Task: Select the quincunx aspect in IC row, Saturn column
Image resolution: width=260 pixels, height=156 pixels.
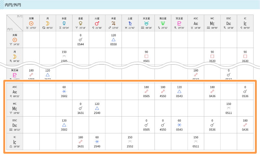Action: pyautogui.click(x=130, y=141)
